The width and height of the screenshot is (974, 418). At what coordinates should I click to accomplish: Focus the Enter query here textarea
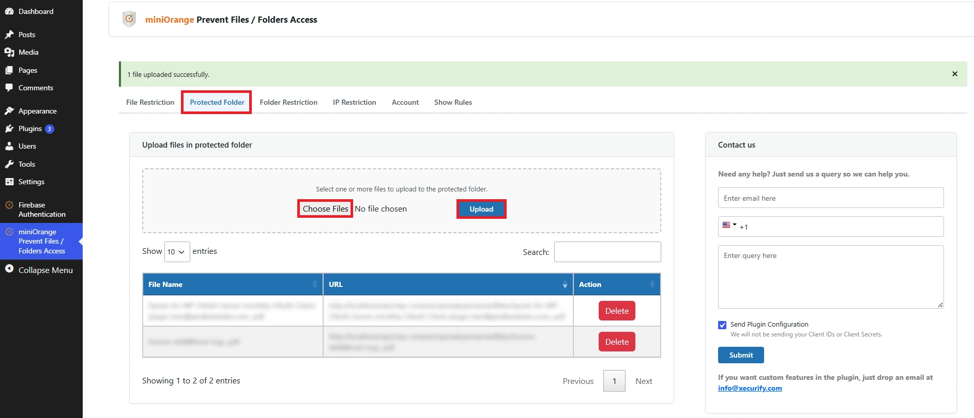tap(831, 277)
